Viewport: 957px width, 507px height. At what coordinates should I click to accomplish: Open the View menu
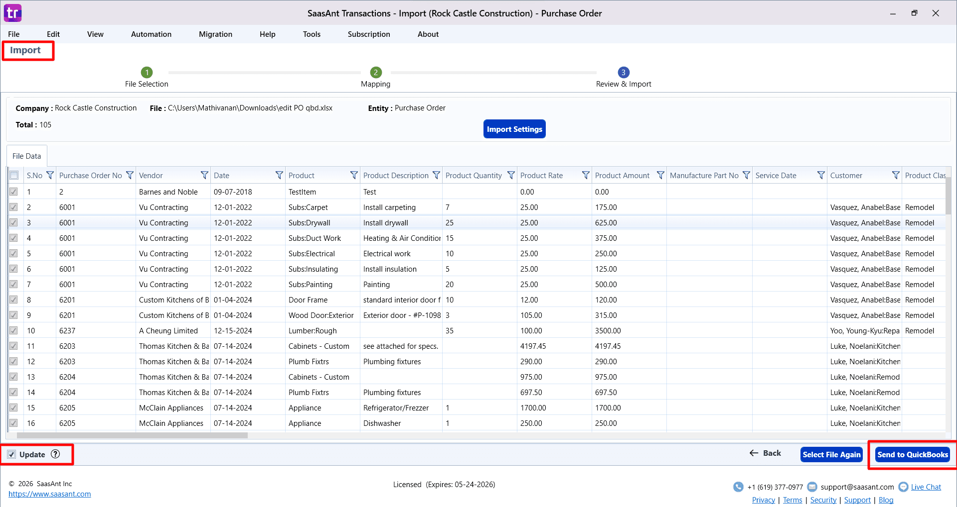(x=95, y=34)
